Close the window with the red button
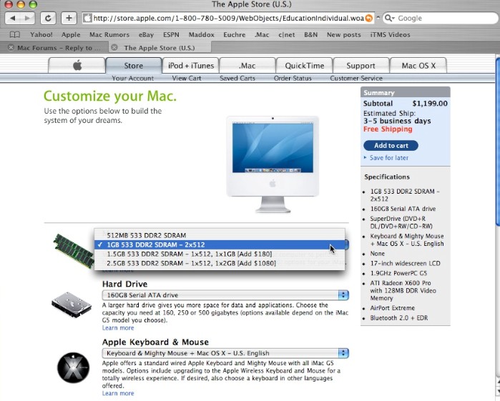 [x=9, y=4]
